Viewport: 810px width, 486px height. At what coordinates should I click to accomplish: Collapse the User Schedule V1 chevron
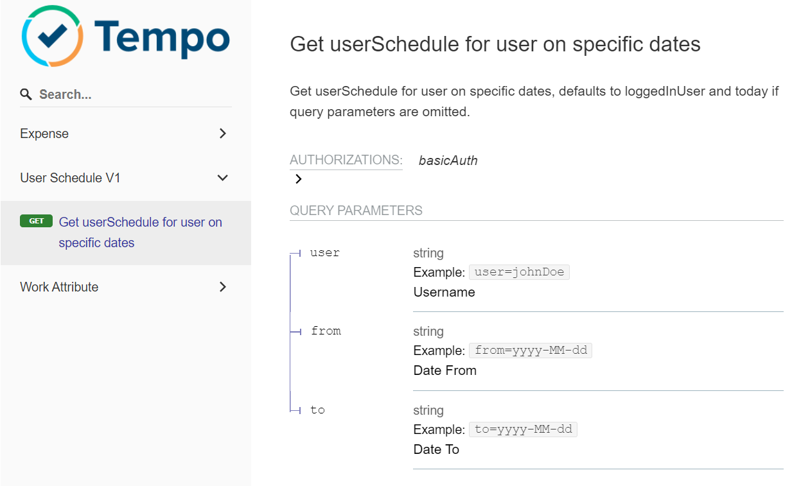point(222,178)
